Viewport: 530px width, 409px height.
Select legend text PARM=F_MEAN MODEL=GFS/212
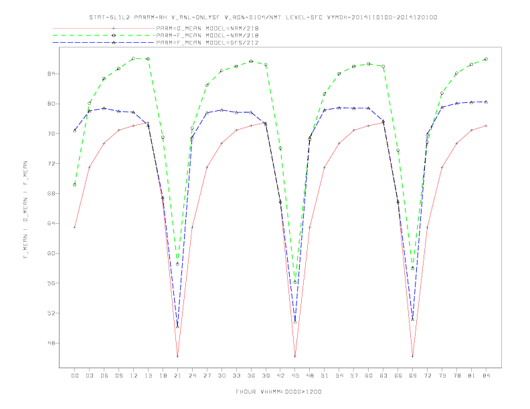[207, 43]
